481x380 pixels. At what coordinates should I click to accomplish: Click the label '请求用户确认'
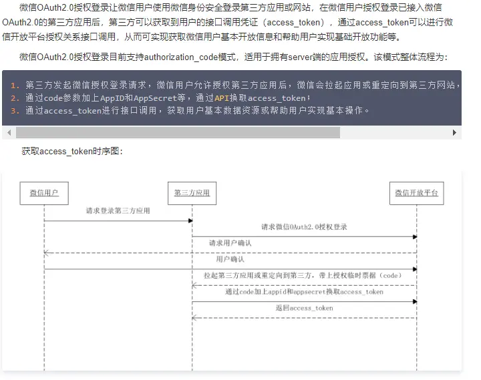click(230, 243)
